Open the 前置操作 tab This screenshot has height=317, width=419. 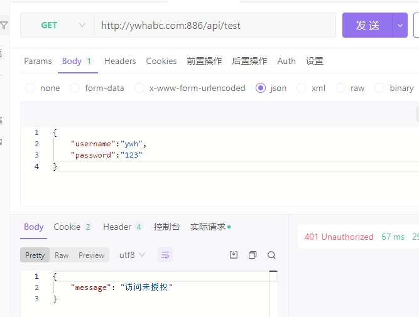pos(204,61)
